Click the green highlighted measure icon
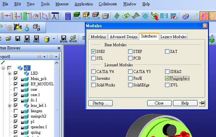 pyautogui.click(x=27, y=16)
